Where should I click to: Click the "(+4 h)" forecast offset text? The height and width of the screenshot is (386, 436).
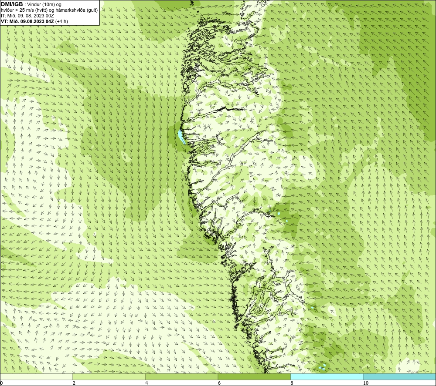[61, 21]
